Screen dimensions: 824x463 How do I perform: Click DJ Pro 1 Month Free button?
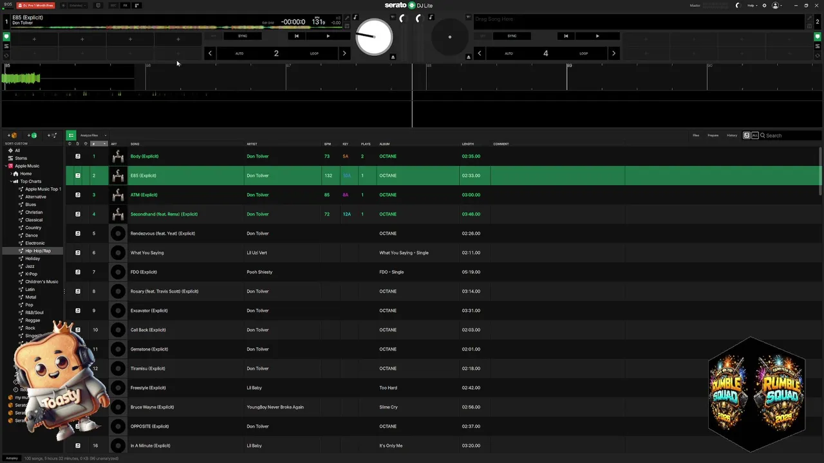pos(36,5)
